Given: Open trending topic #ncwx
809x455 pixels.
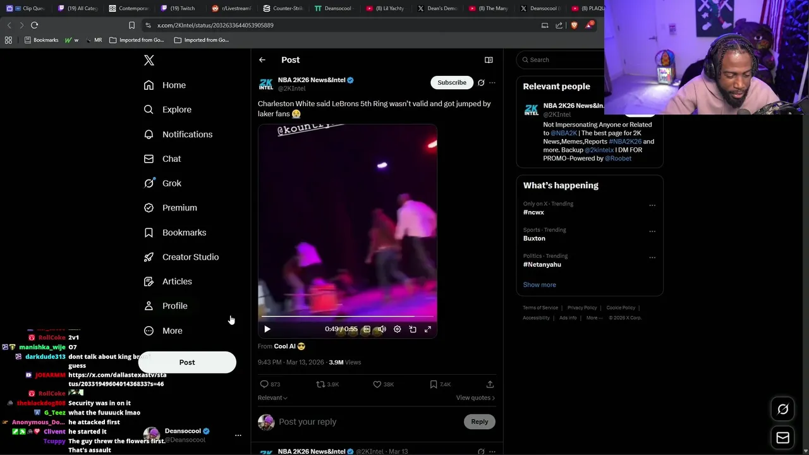Looking at the screenshot, I should pos(533,212).
